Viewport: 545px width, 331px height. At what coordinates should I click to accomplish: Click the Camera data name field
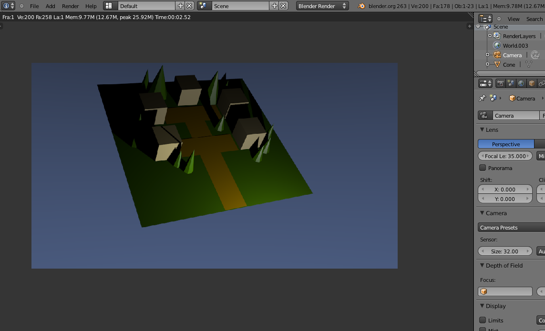click(x=516, y=115)
